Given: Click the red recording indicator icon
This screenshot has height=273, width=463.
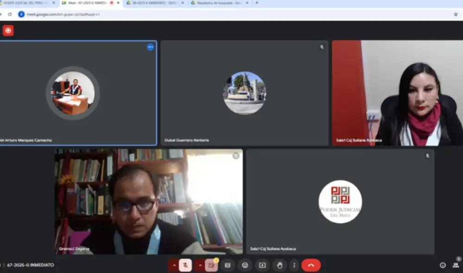Looking at the screenshot, I should coord(8,31).
